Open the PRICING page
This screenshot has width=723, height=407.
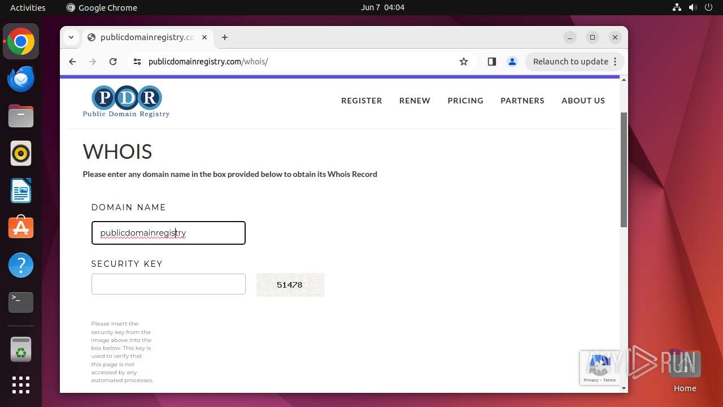click(465, 101)
